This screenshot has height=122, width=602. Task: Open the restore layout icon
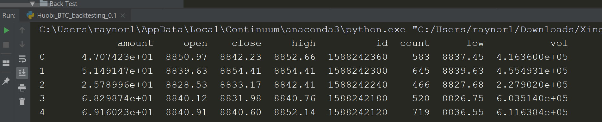tap(6, 63)
